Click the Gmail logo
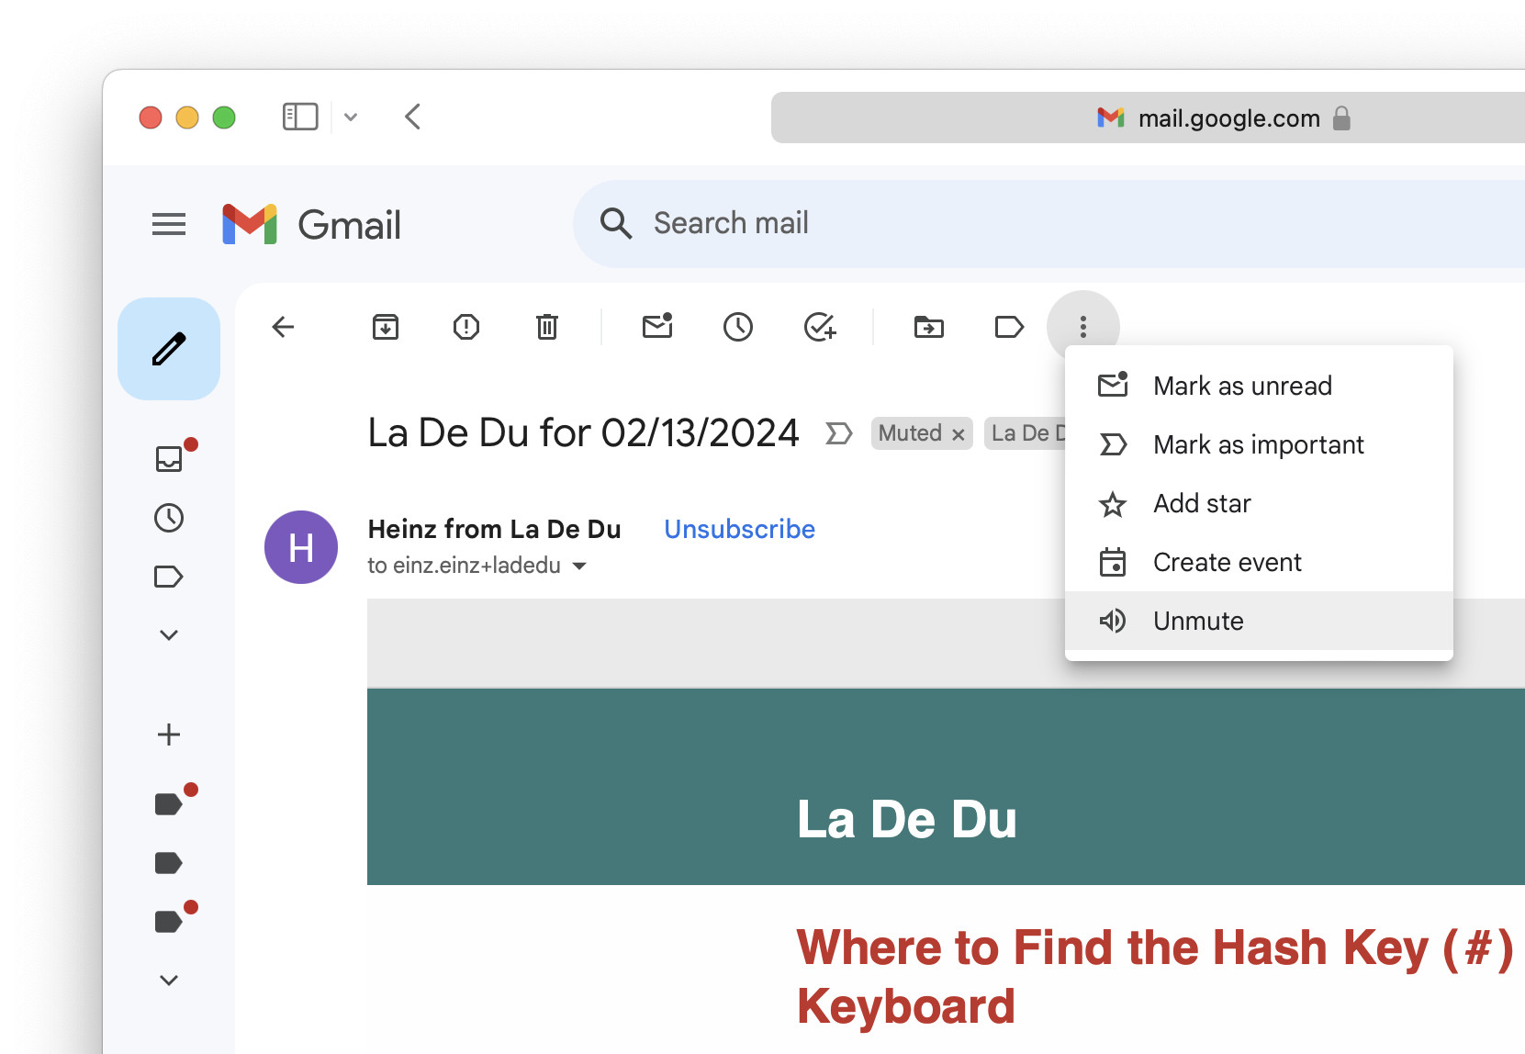Image resolution: width=1525 pixels, height=1054 pixels. click(311, 224)
